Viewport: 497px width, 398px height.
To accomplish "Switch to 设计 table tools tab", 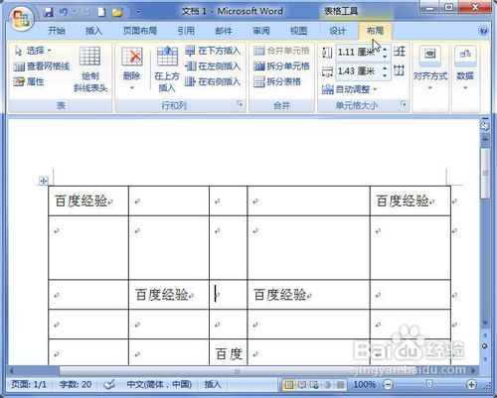I will [337, 31].
